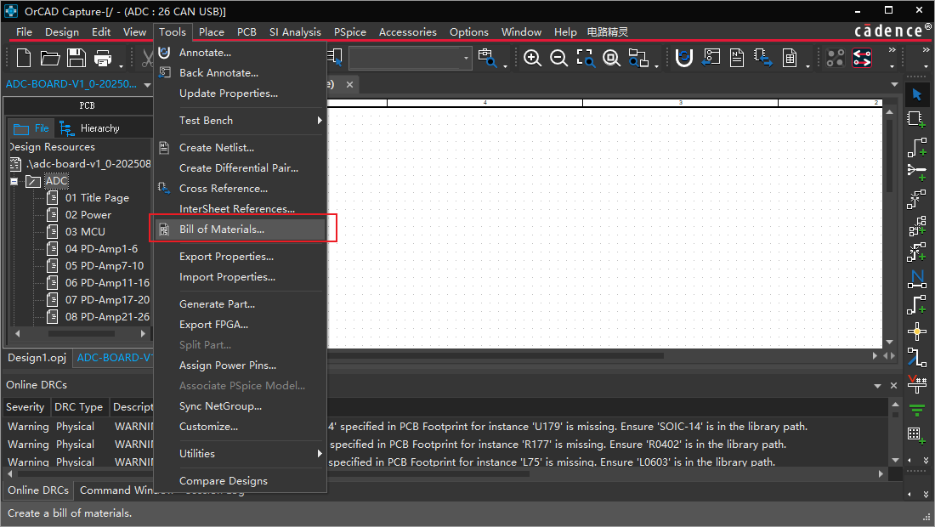Click the Back Annotate toolbar icon
The height and width of the screenshot is (527, 935).
pyautogui.click(x=711, y=58)
